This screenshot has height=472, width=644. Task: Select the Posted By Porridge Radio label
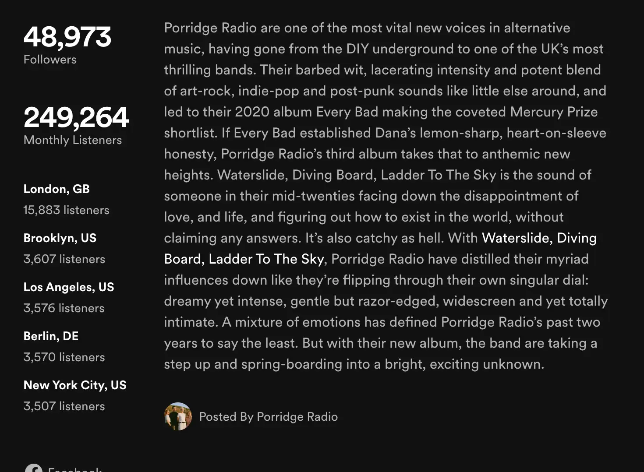(268, 417)
